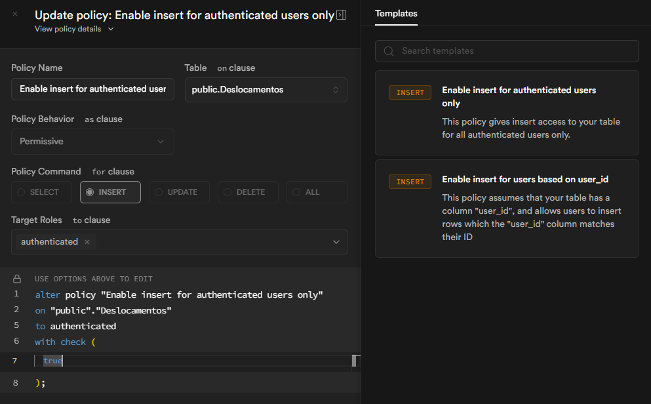The height and width of the screenshot is (404, 651).
Task: Collapse the templates side panel icon
Action: tap(341, 15)
